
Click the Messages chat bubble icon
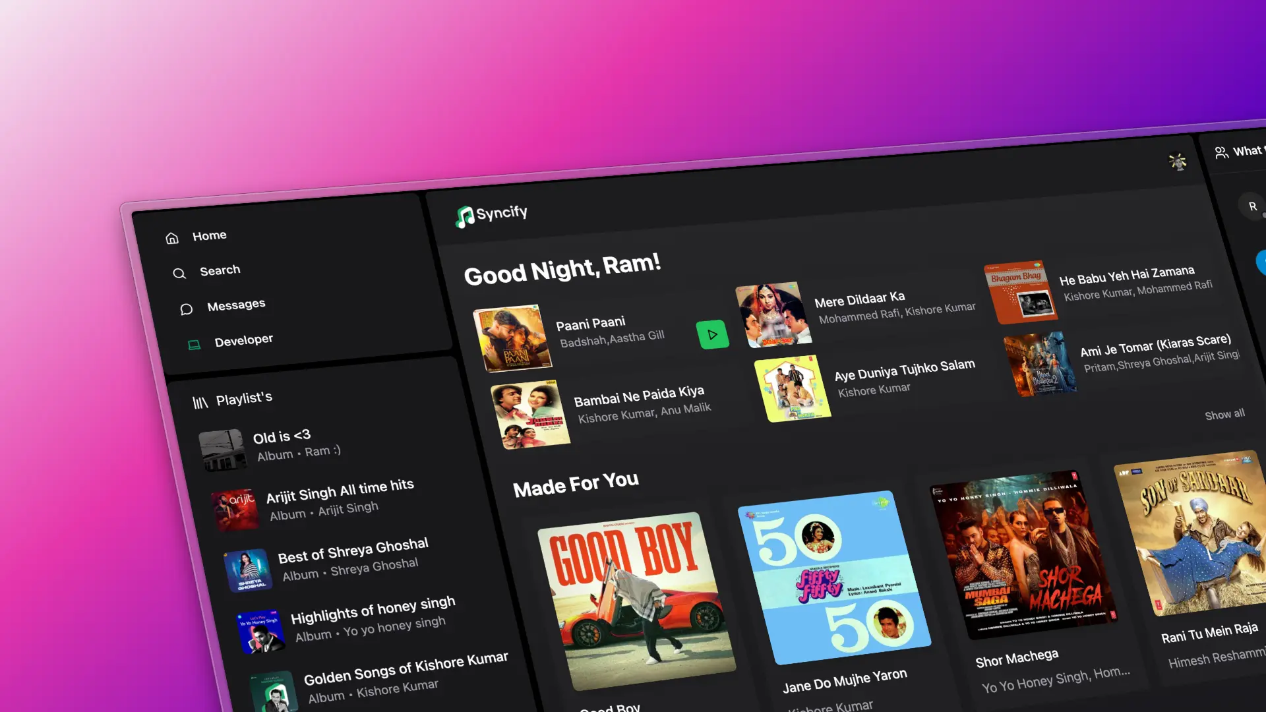(x=187, y=309)
